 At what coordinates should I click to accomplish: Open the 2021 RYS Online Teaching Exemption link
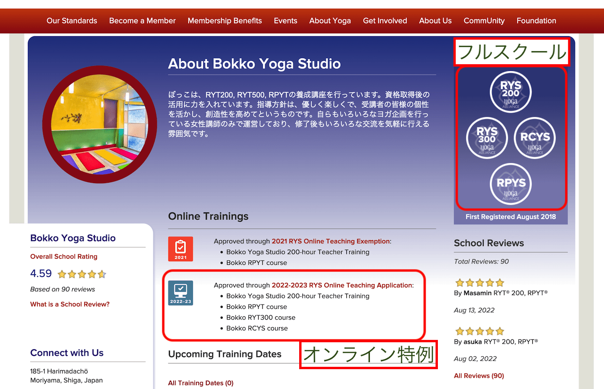330,241
